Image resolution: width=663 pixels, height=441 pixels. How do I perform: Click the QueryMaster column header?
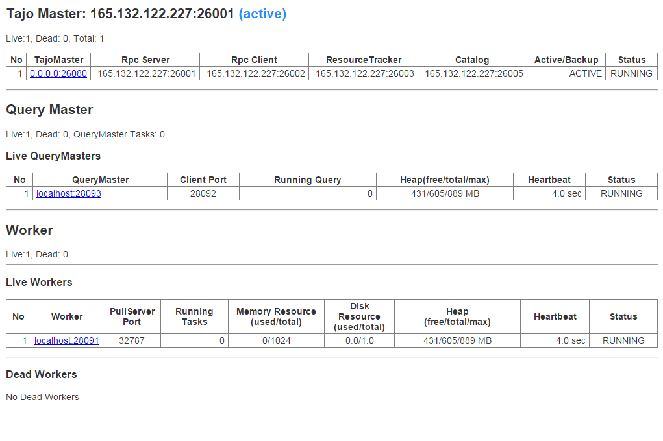tap(100, 180)
